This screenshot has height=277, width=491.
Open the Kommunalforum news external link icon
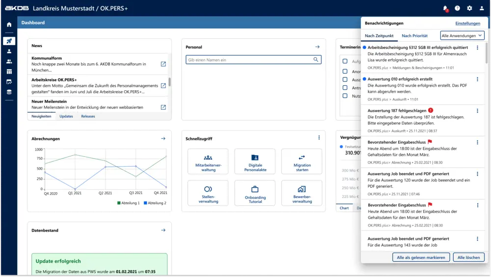(164, 64)
